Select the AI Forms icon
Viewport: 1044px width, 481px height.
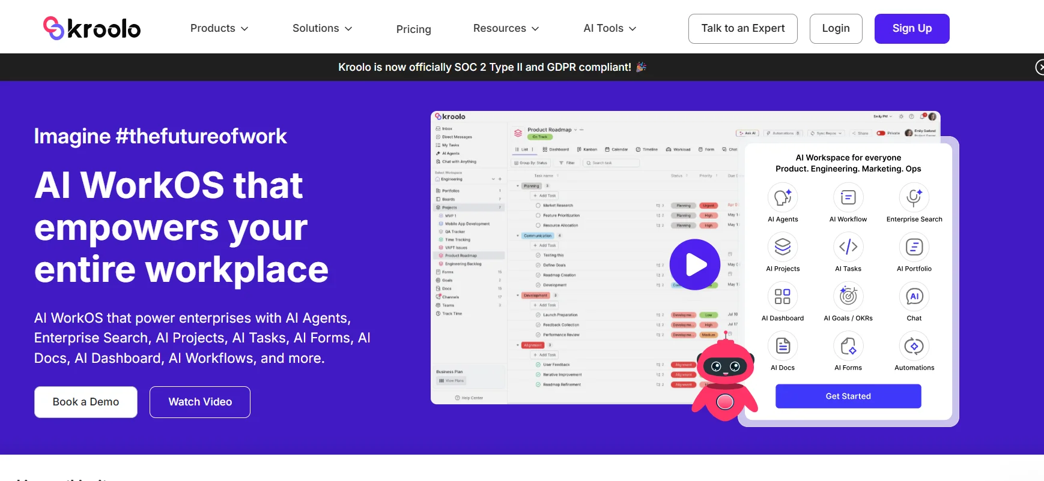[x=848, y=346]
